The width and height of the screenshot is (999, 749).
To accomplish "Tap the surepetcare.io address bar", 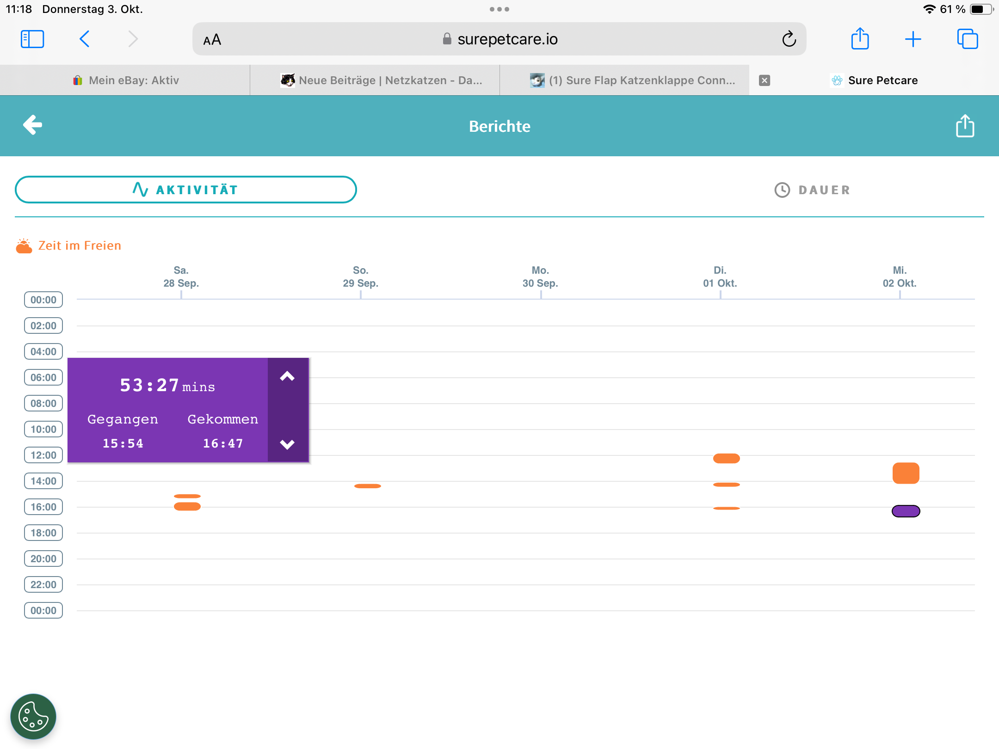I will pyautogui.click(x=499, y=39).
